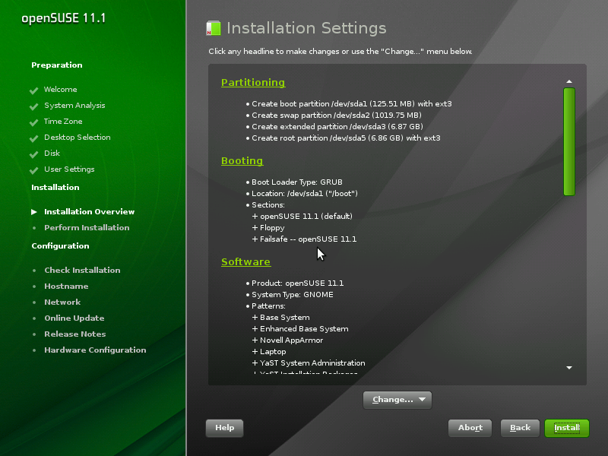608x456 pixels.
Task: Click the checkmark beside User Settings
Action: (x=34, y=169)
